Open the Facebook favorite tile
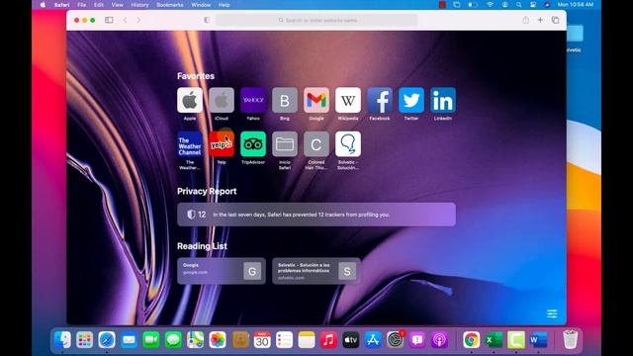The height and width of the screenshot is (356, 633). (x=380, y=100)
